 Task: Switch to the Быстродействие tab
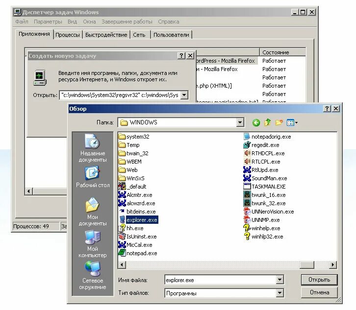click(x=106, y=35)
